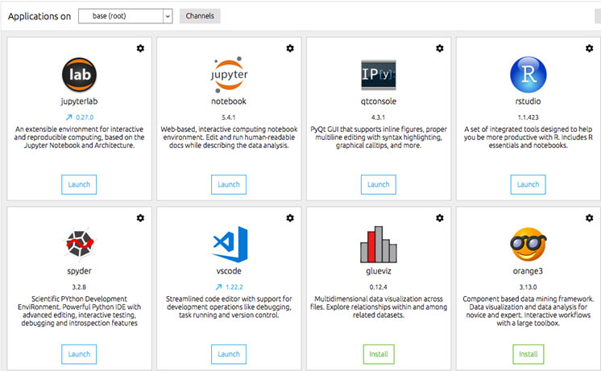The height and width of the screenshot is (371, 601).
Task: Launch qtconsole
Action: click(379, 184)
